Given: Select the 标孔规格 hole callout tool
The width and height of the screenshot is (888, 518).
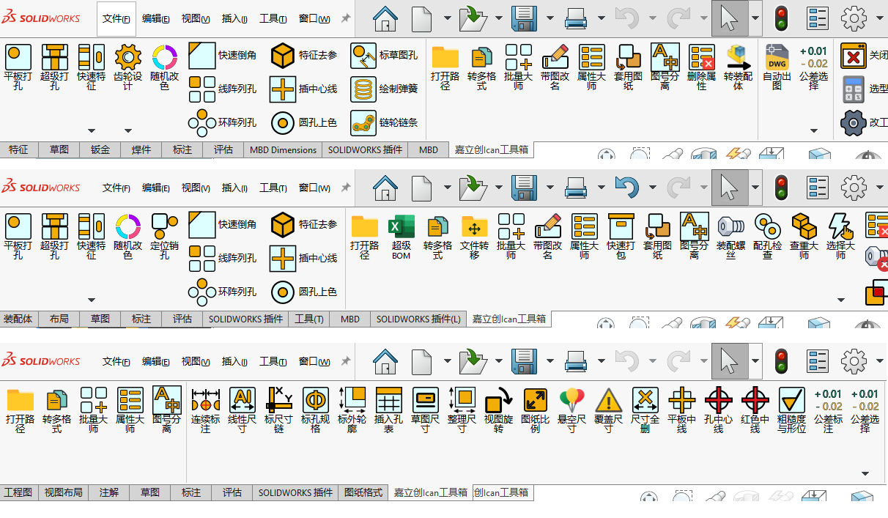Looking at the screenshot, I should click(x=315, y=410).
